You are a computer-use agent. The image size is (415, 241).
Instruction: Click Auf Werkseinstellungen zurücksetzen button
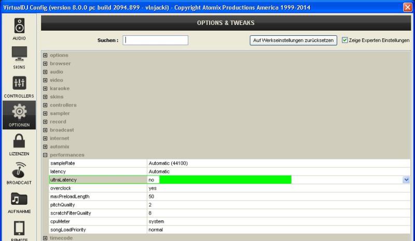(293, 41)
